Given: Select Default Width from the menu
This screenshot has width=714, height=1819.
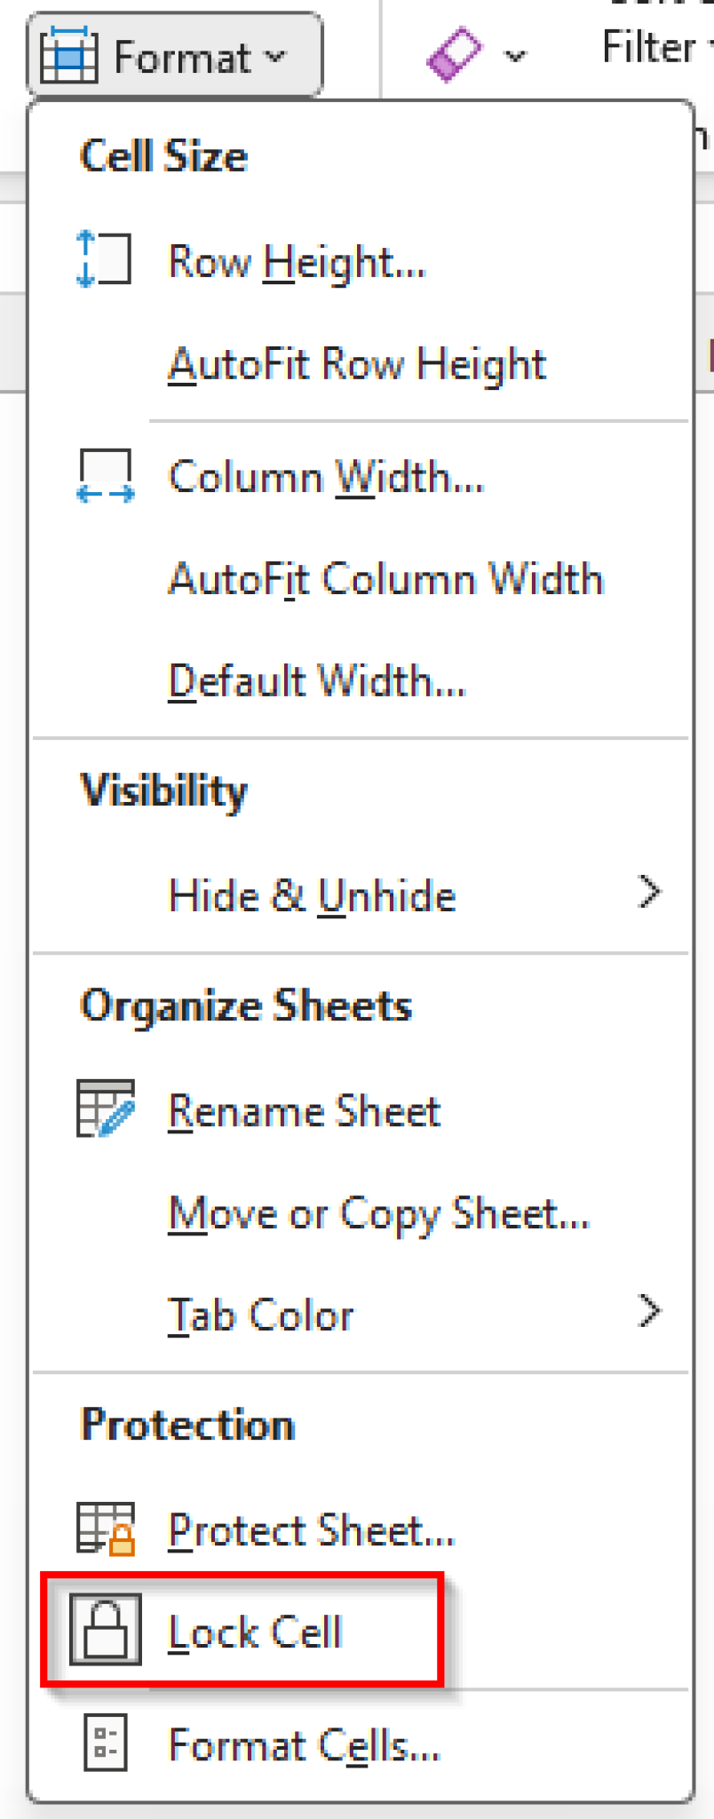Looking at the screenshot, I should coord(318,680).
